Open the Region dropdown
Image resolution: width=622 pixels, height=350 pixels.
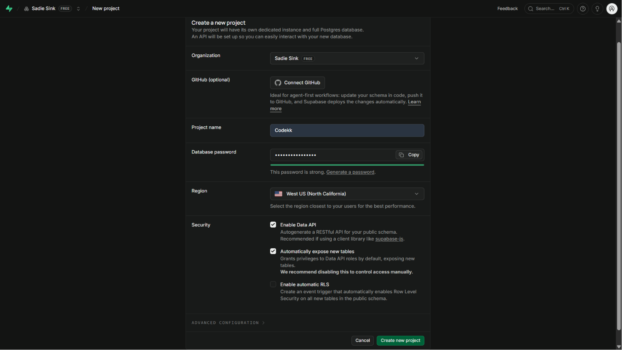(x=347, y=194)
